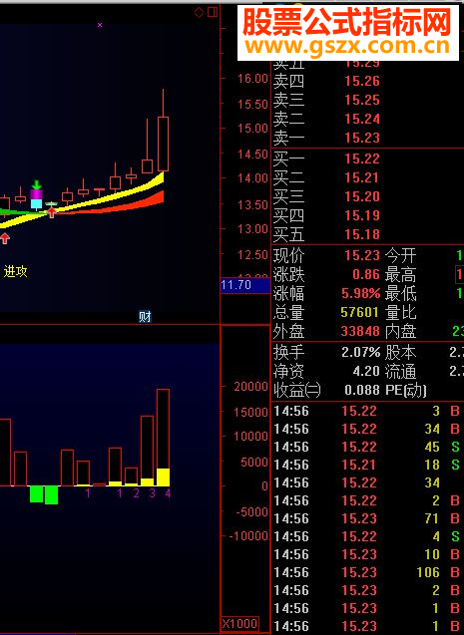This screenshot has width=464, height=635.
Task: Click the trade row at price 15.21
Action: coord(368,465)
